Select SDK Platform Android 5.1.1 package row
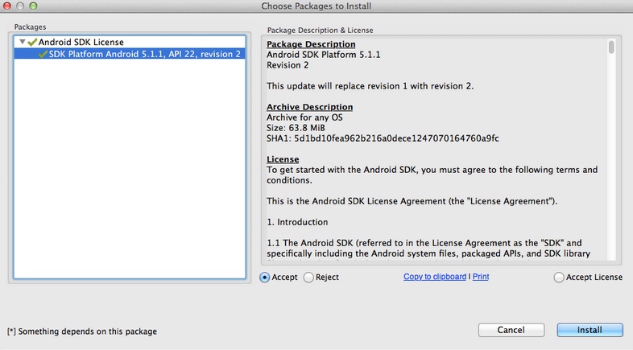 tap(130, 54)
